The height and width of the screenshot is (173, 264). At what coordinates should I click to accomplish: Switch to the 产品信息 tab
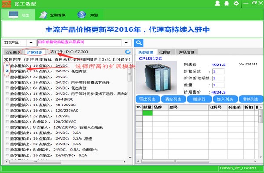click(x=187, y=52)
